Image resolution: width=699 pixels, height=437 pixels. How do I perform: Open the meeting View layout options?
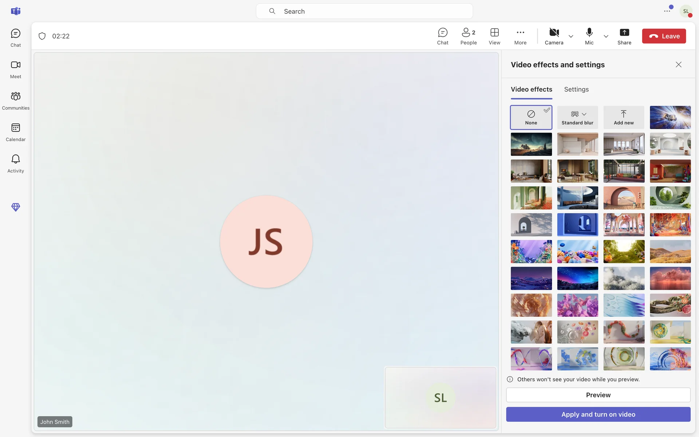[494, 36]
